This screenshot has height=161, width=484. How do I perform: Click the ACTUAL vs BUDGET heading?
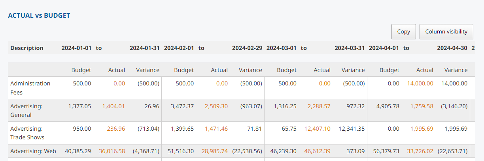point(39,15)
